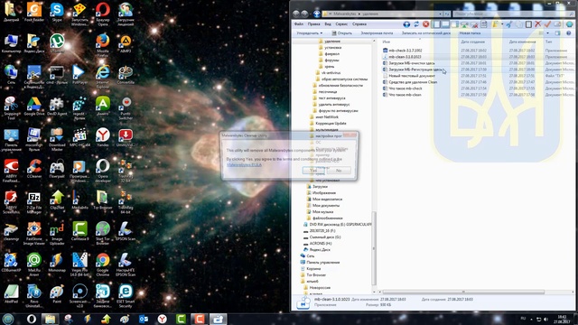Go back using Explorer back arrow
Image resolution: width=578 pixels, height=325 pixels.
(296, 14)
